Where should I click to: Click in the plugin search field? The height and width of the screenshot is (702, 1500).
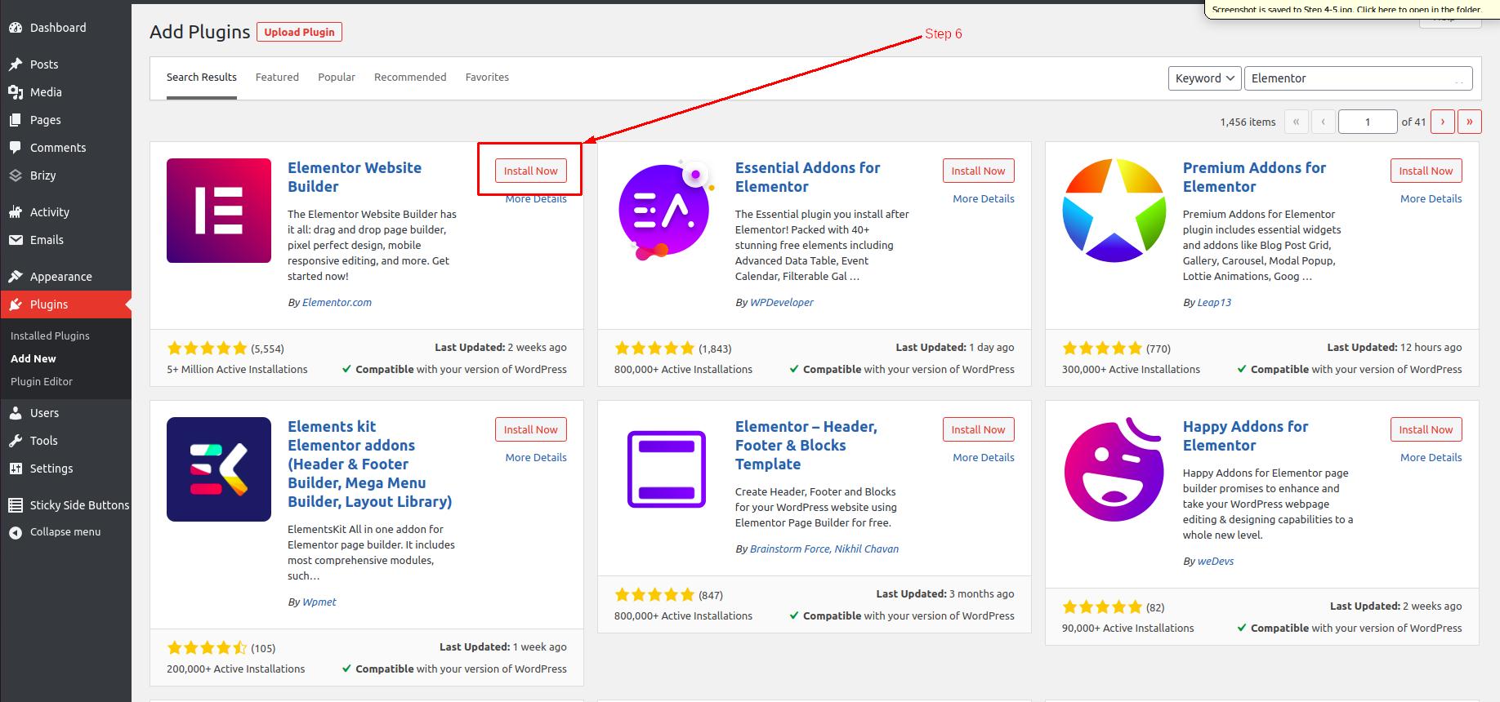click(x=1358, y=78)
